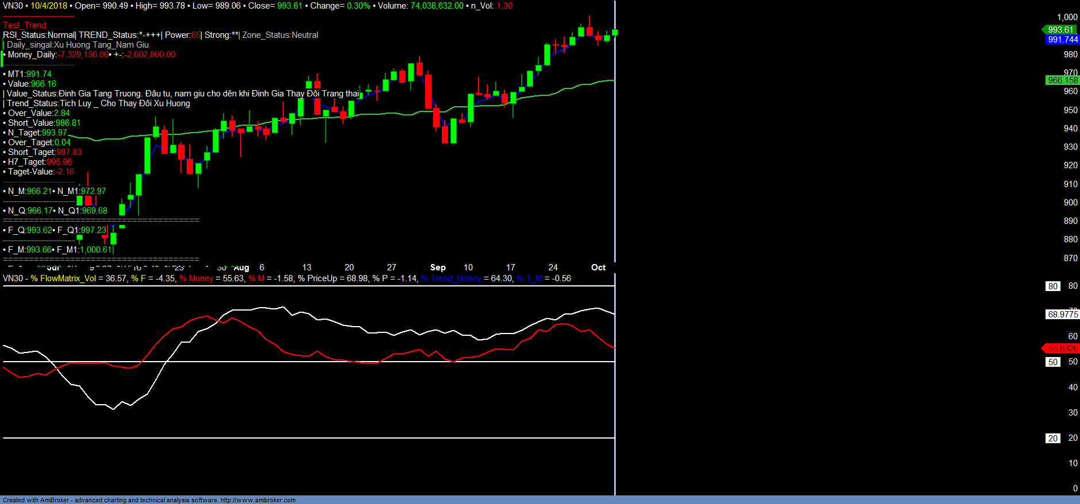The height and width of the screenshot is (504, 1080).
Task: Click the red Test_Trend heading text
Action: pos(25,25)
